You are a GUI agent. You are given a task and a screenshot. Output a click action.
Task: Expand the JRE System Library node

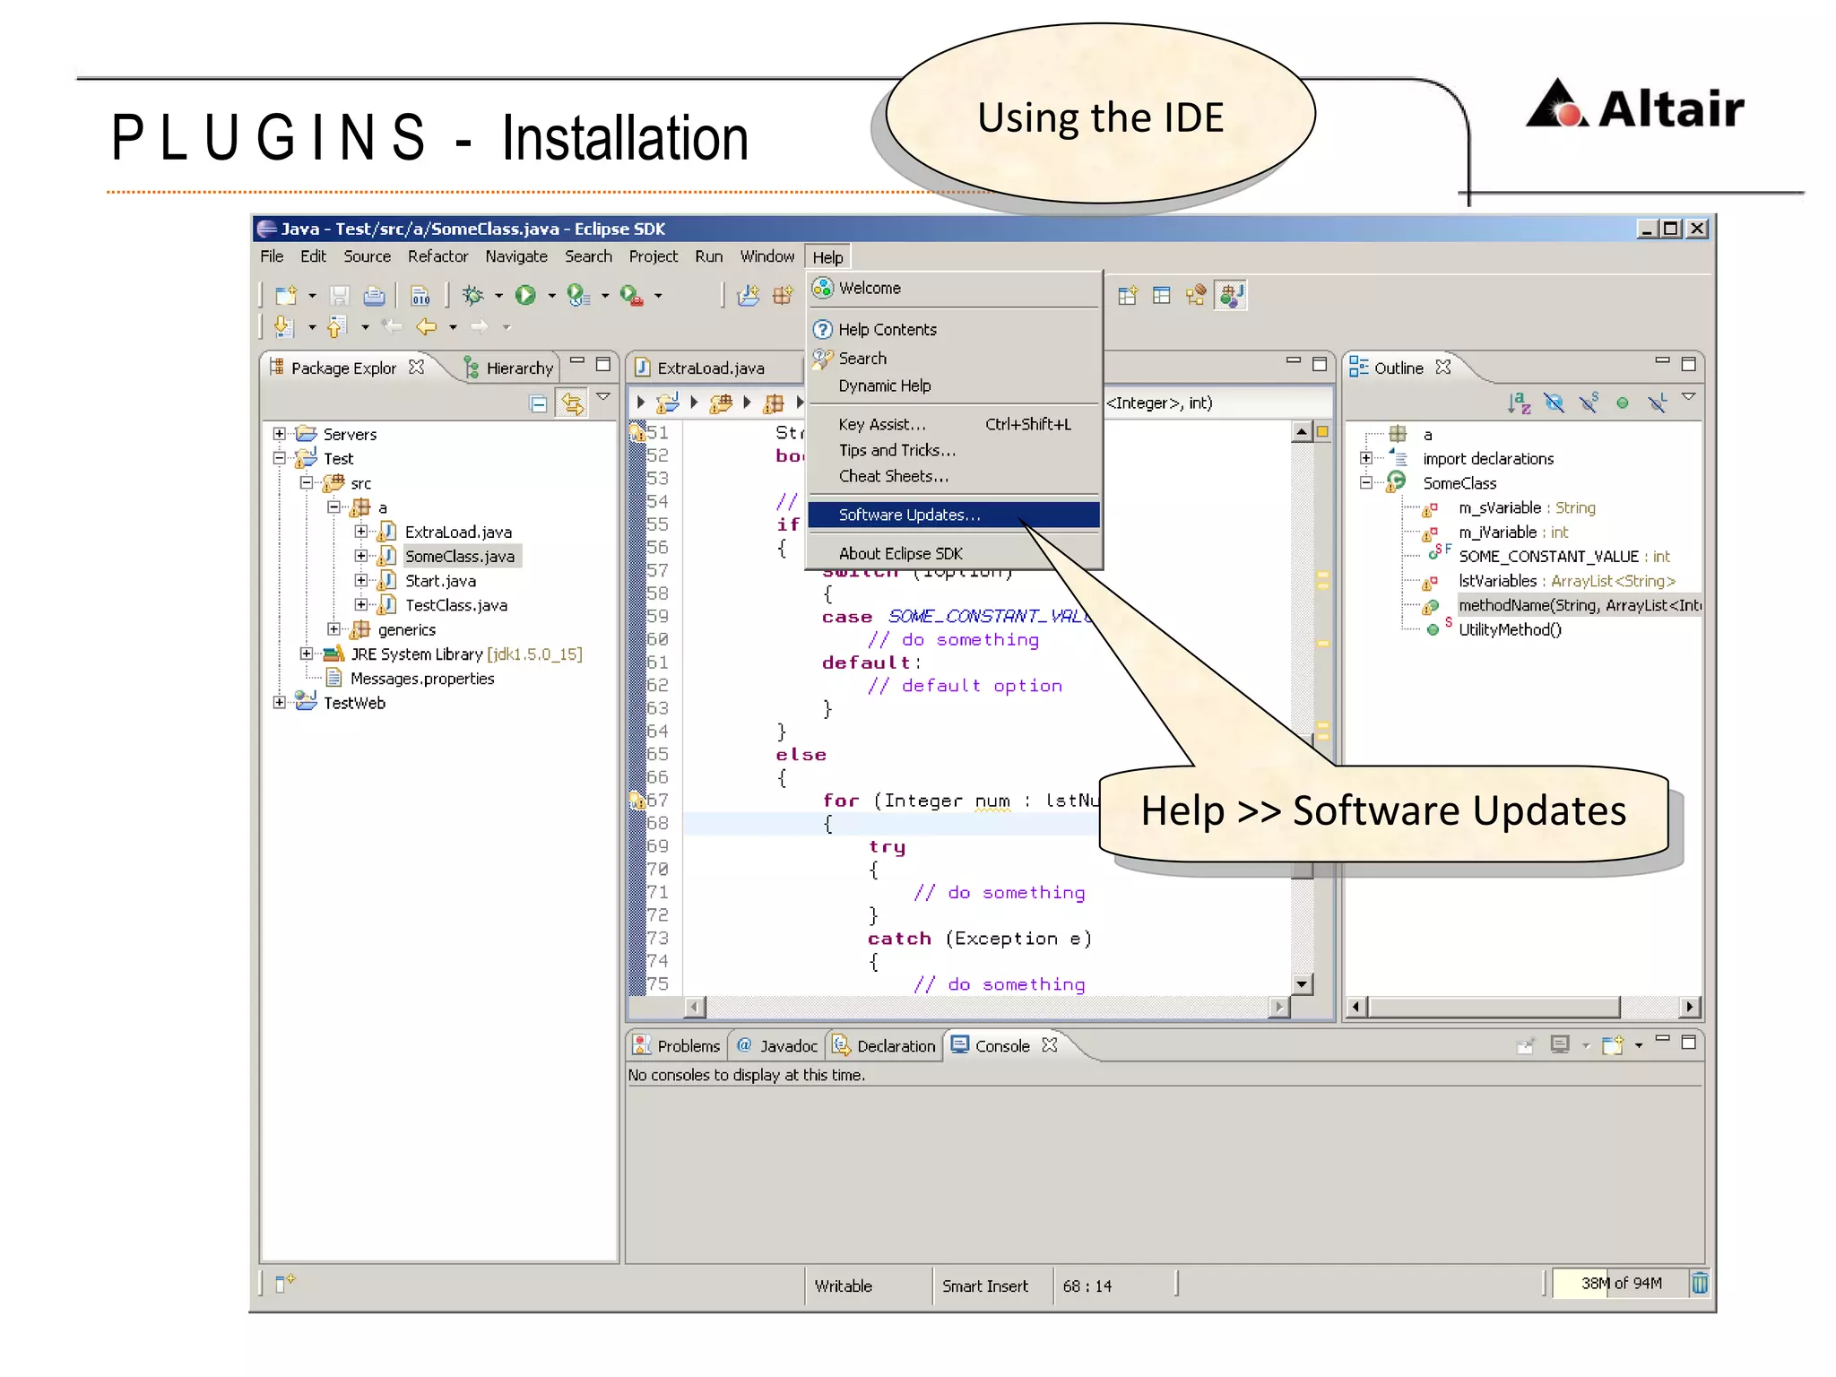[307, 654]
